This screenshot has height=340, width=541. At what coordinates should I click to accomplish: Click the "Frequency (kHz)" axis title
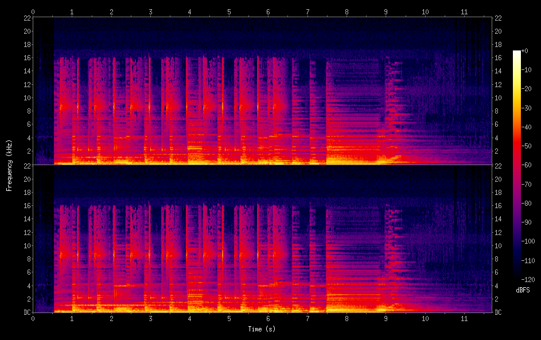pos(9,165)
